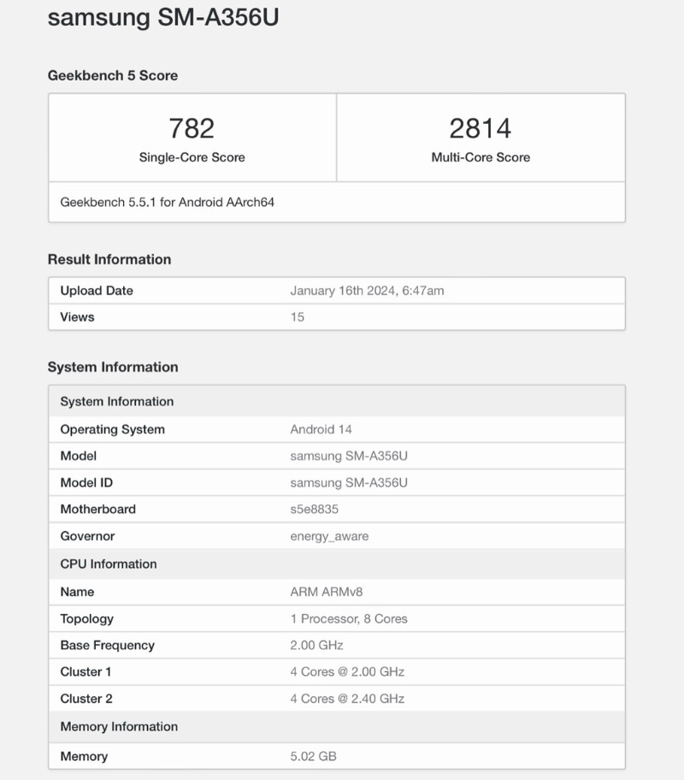The image size is (684, 780).
Task: Click the CPU Information section header
Action: tap(337, 564)
